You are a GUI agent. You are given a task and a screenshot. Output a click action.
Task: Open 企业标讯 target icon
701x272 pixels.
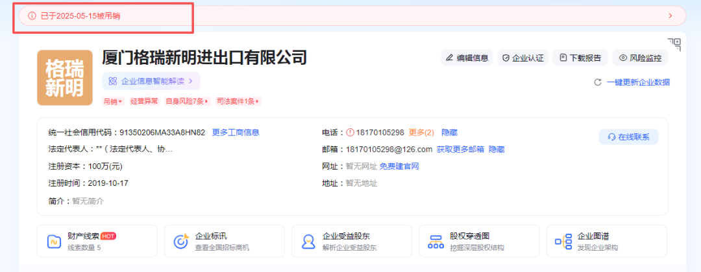pos(182,241)
